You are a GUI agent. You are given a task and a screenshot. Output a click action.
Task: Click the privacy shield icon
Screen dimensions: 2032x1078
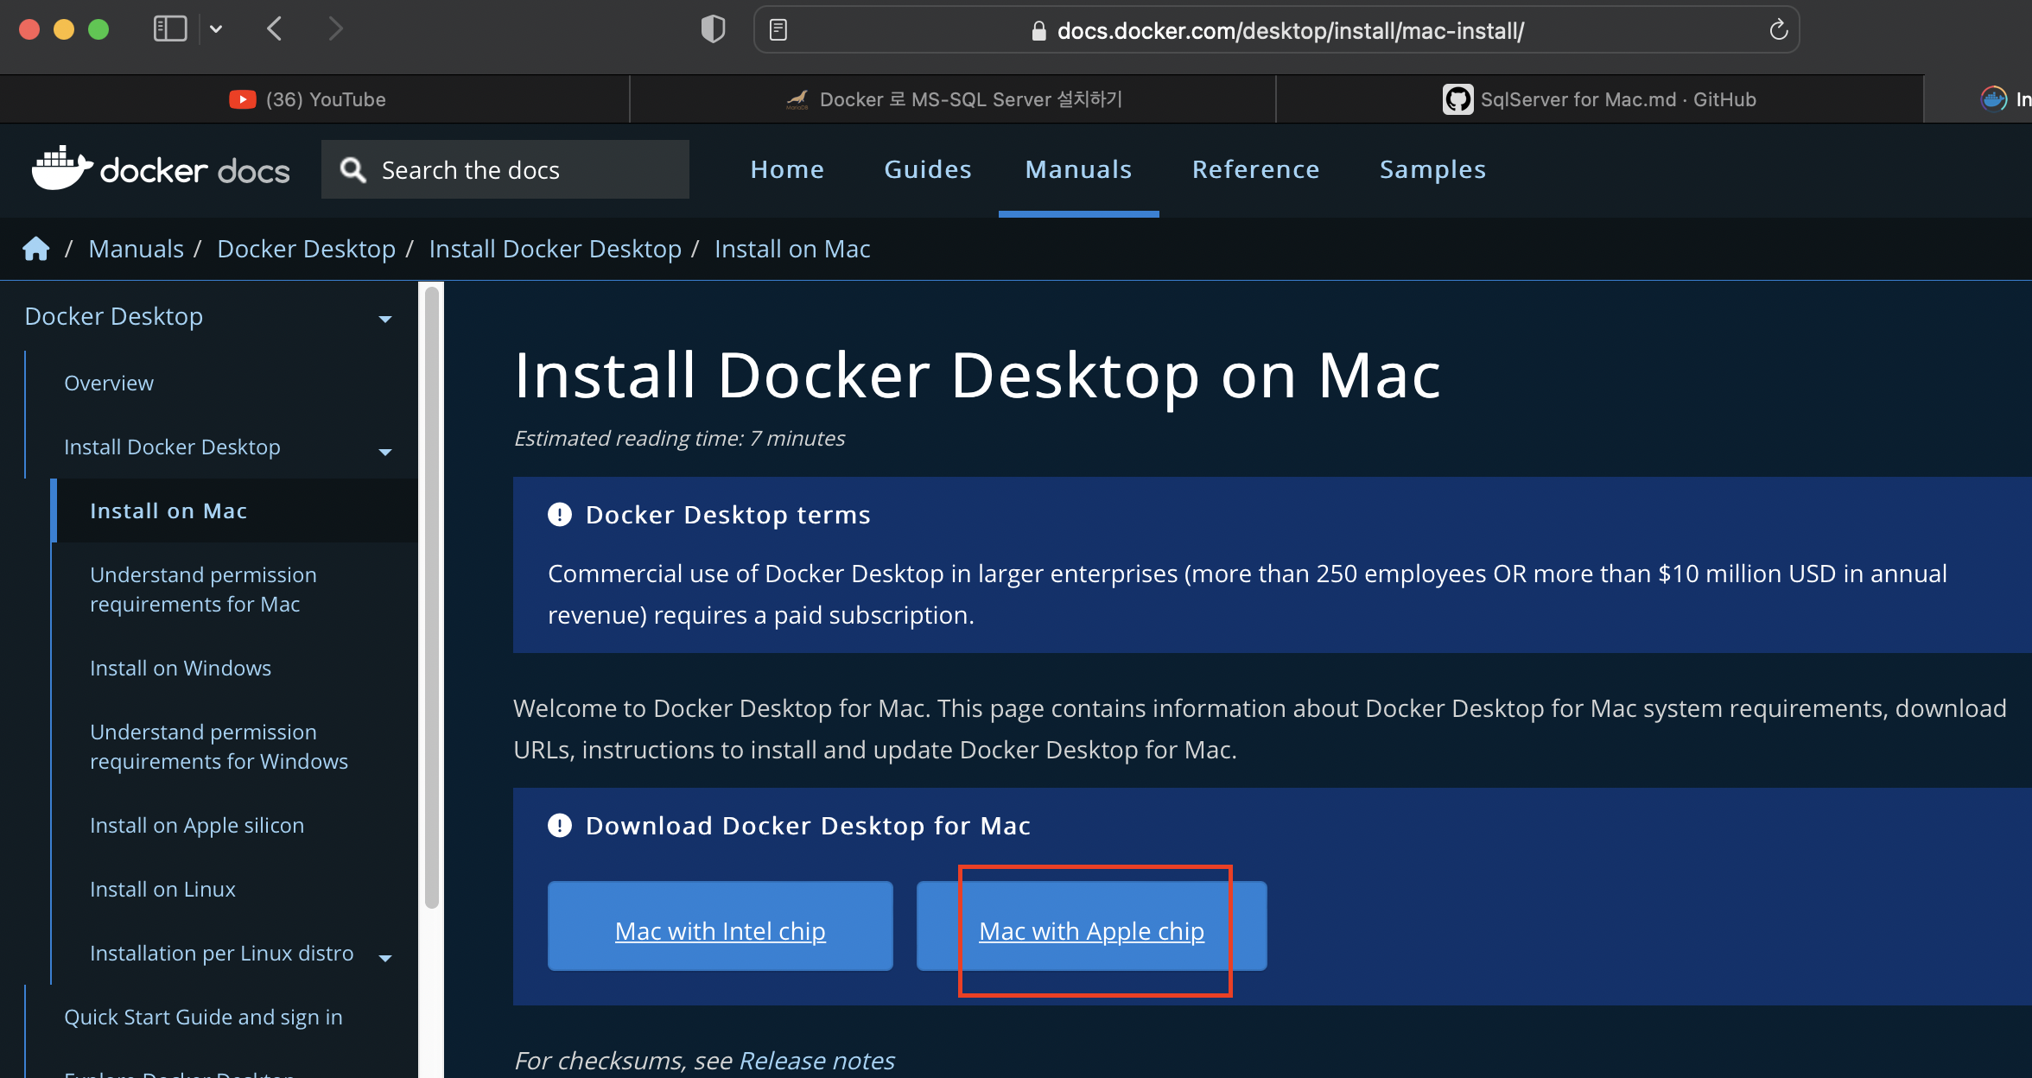(x=713, y=29)
